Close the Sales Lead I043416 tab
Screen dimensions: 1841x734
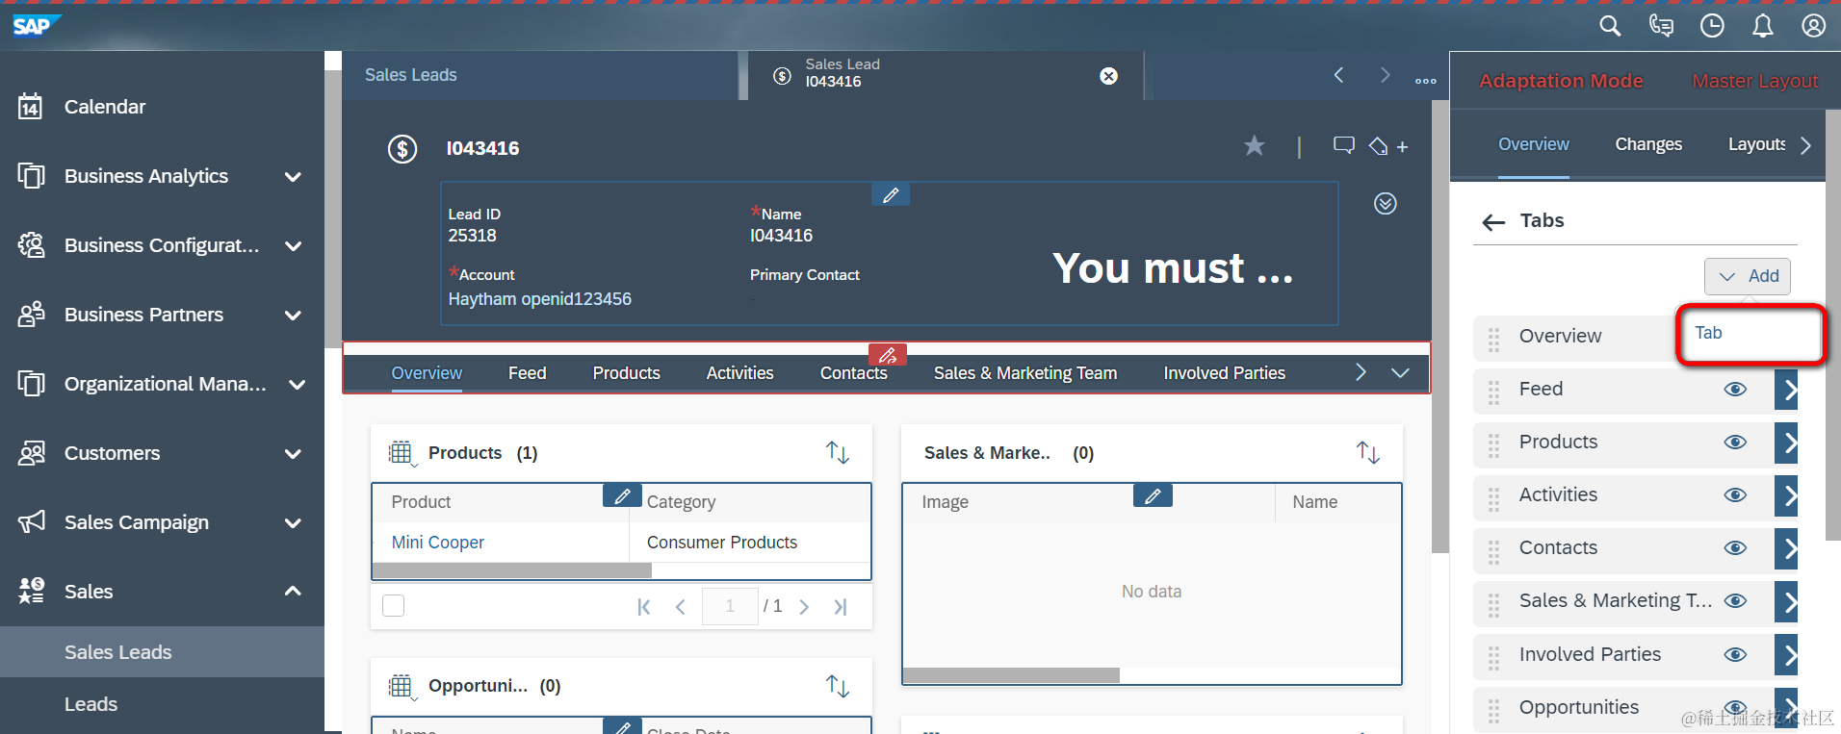1109,76
